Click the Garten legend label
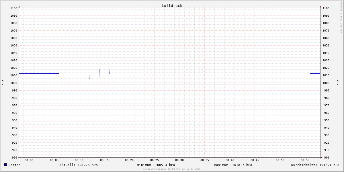This screenshot has height=172, width=344. 14,165
